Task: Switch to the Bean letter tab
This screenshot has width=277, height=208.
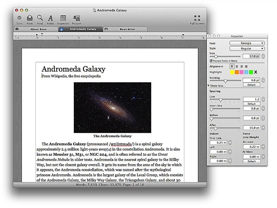Action: coord(127,29)
